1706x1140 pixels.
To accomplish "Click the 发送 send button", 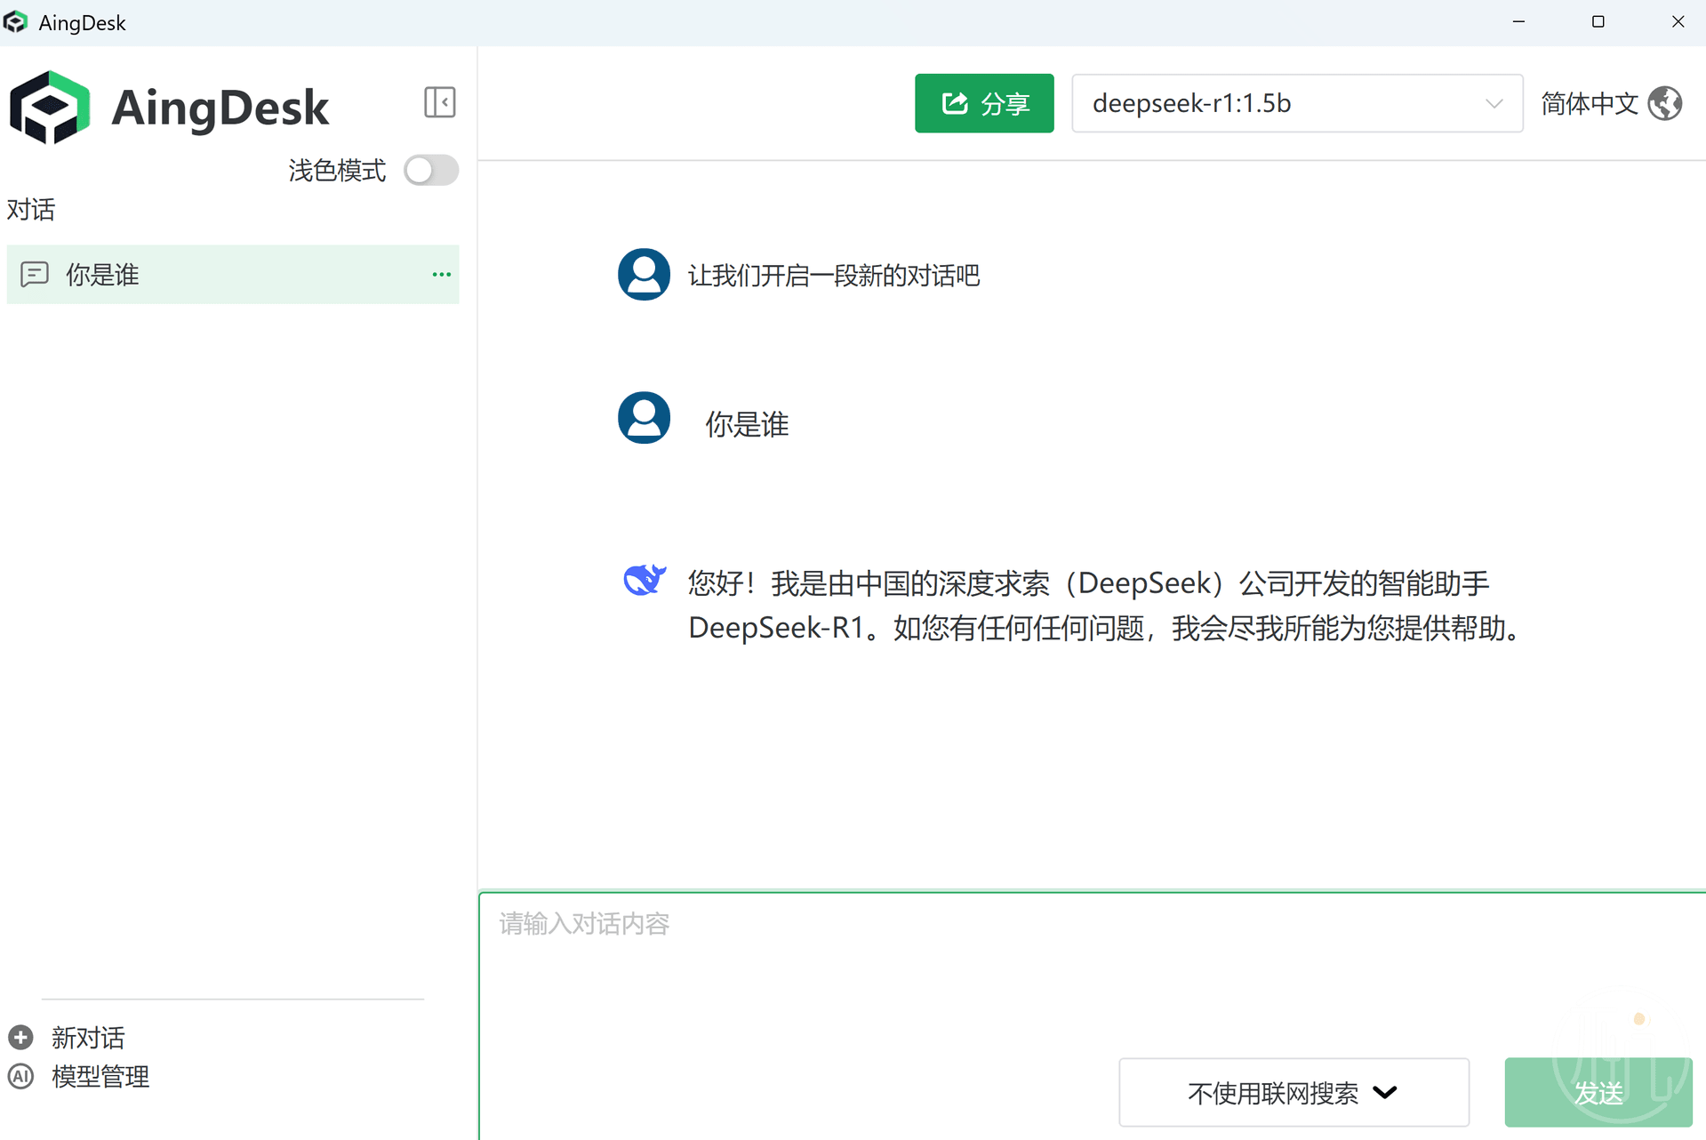I will click(x=1598, y=1092).
